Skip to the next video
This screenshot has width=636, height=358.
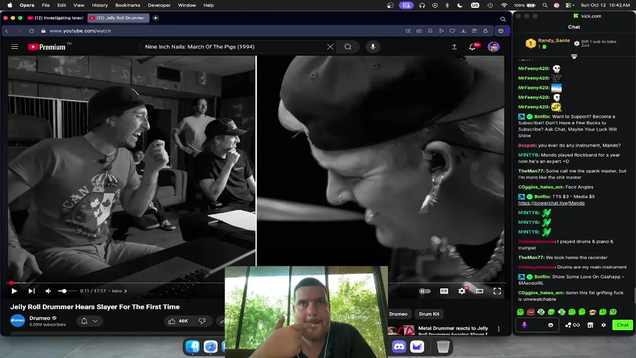coord(31,291)
